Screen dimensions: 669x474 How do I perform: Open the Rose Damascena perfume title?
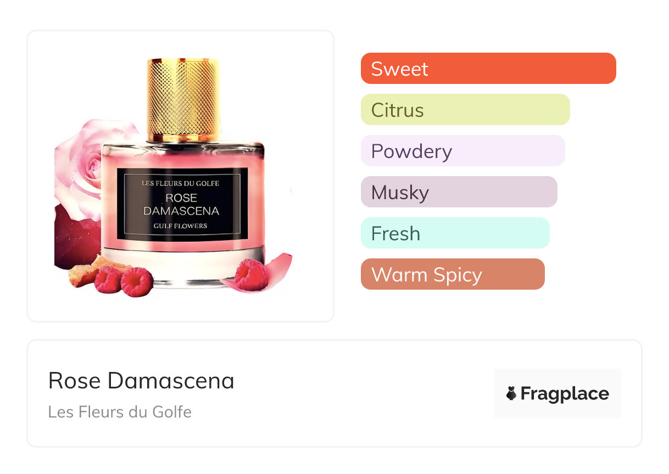(141, 381)
